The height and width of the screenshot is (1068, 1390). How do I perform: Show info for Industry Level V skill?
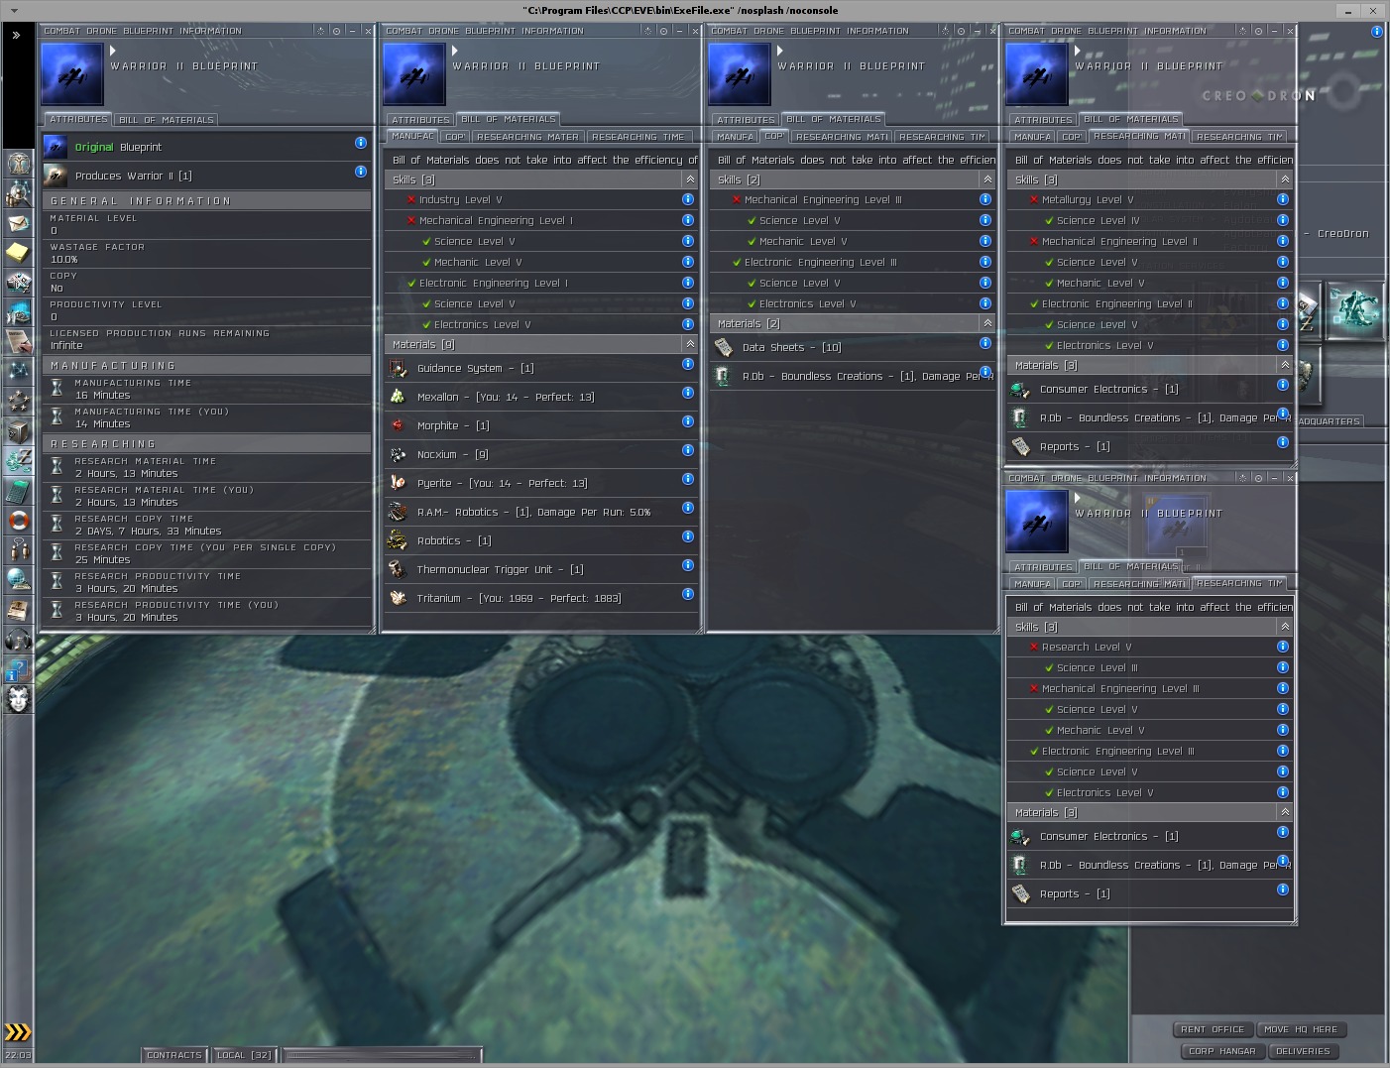pos(688,199)
